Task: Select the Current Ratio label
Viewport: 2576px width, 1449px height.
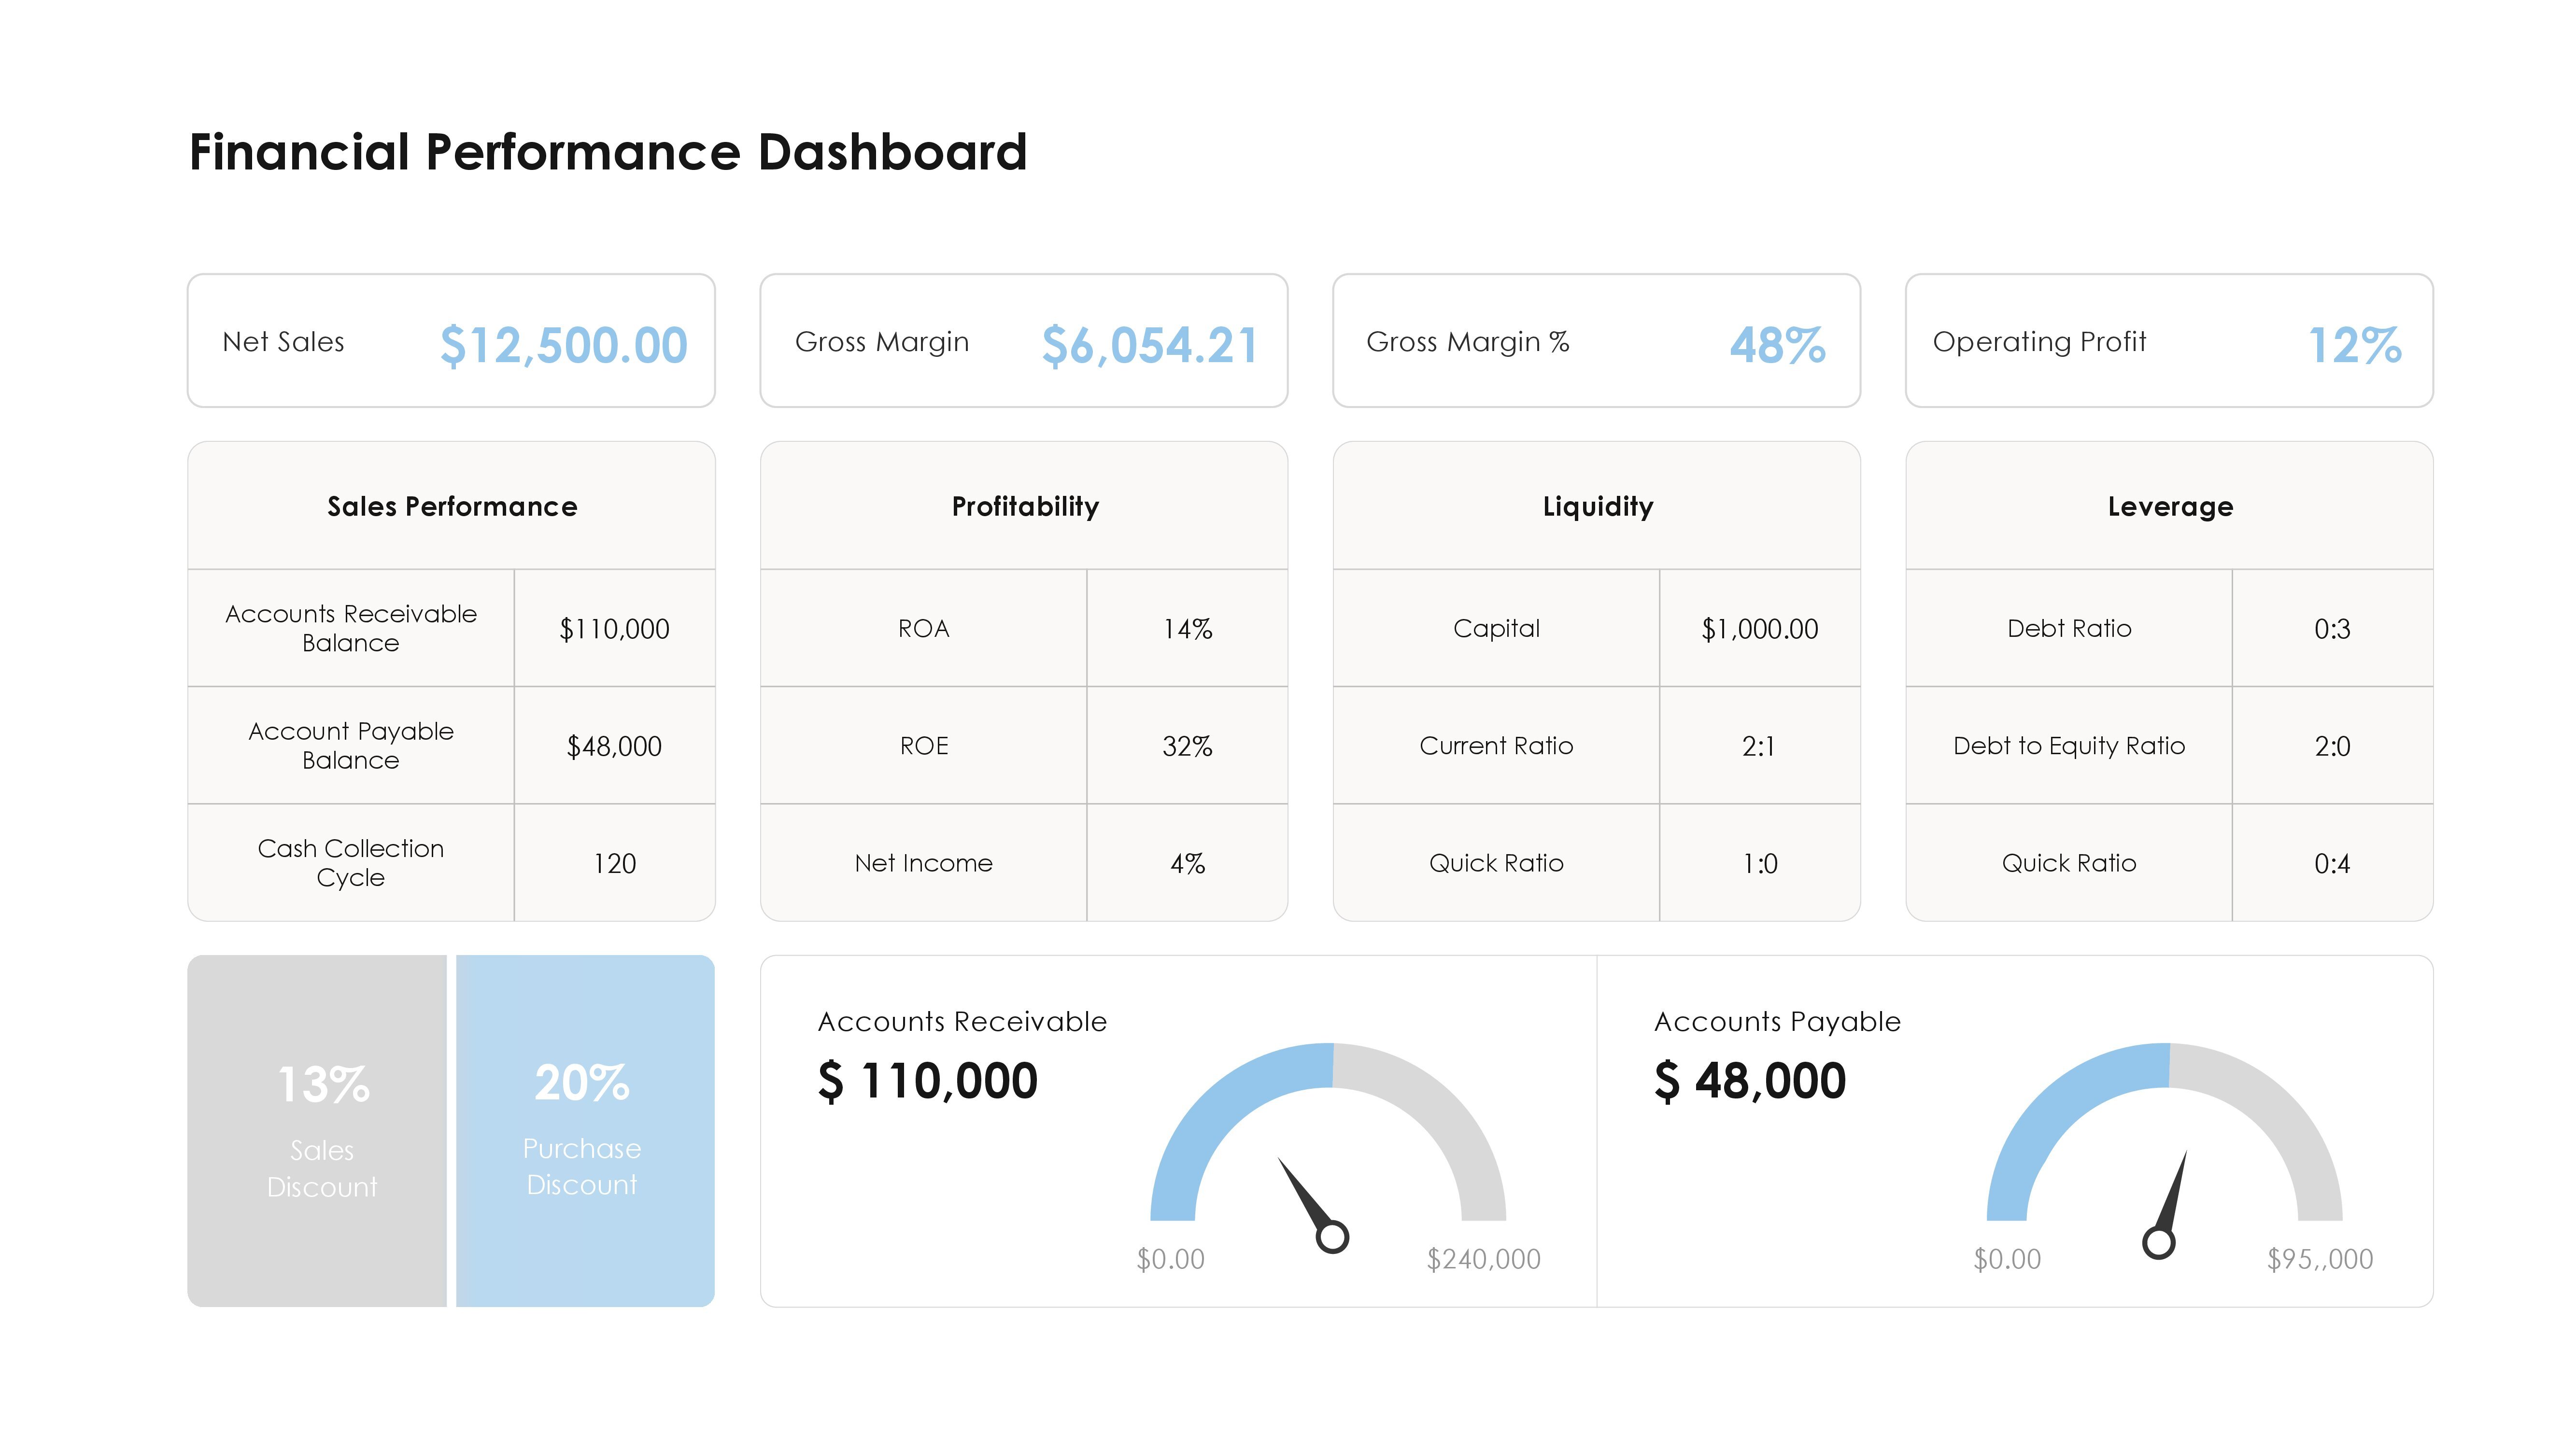Action: 1496,746
